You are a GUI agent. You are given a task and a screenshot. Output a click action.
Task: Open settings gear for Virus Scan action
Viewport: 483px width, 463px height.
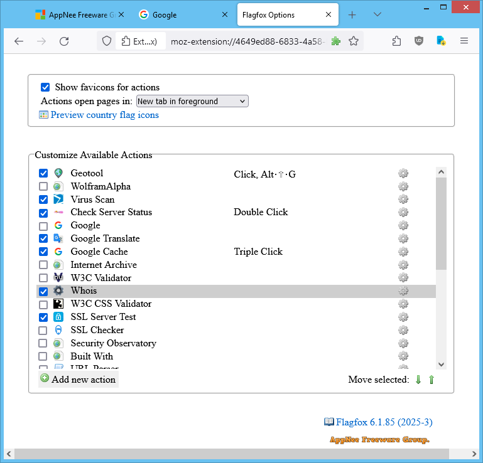tap(403, 200)
